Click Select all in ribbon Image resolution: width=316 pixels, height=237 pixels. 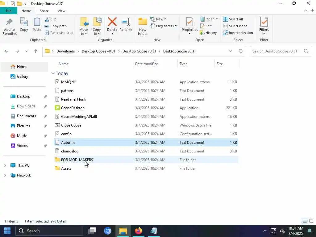coord(233,19)
